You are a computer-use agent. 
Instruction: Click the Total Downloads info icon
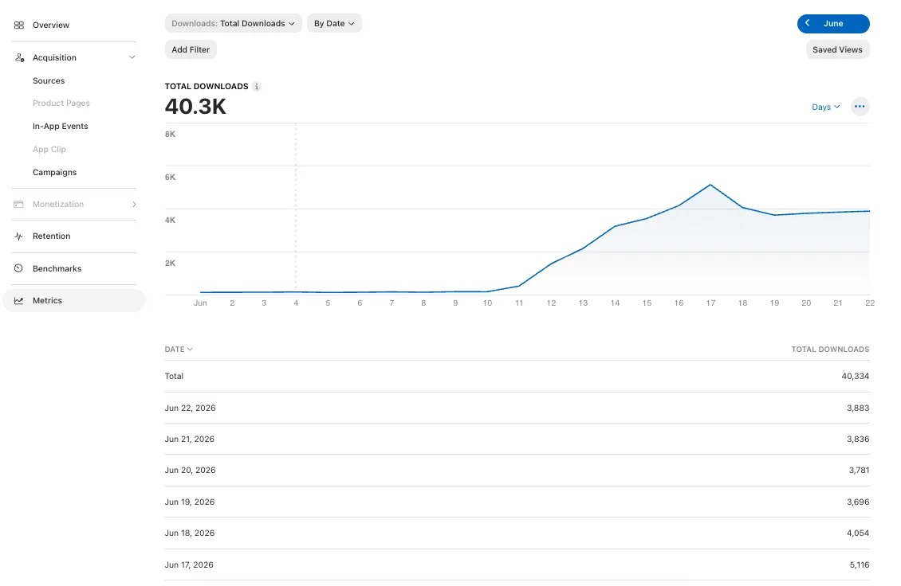257,87
